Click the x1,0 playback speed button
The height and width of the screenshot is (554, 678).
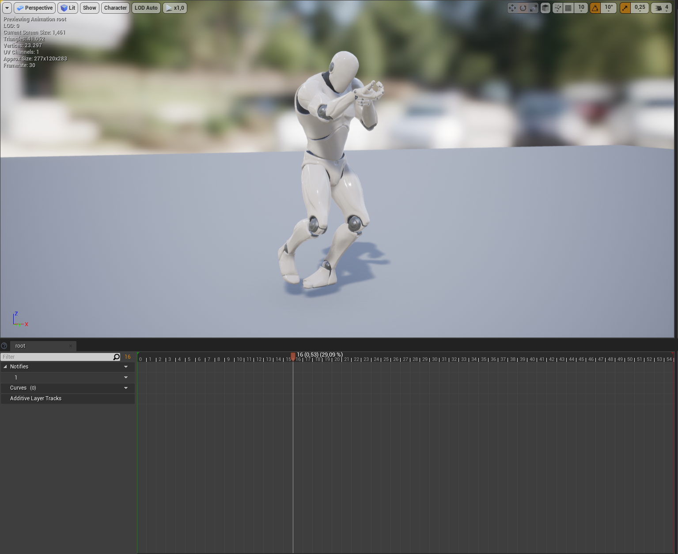click(x=175, y=8)
